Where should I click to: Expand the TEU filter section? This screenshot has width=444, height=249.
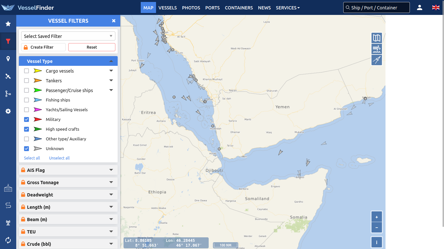68,231
